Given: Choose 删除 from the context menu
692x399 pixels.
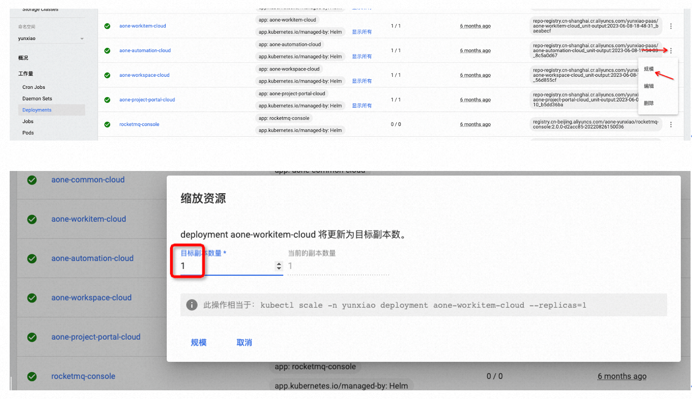Looking at the screenshot, I should [x=649, y=103].
